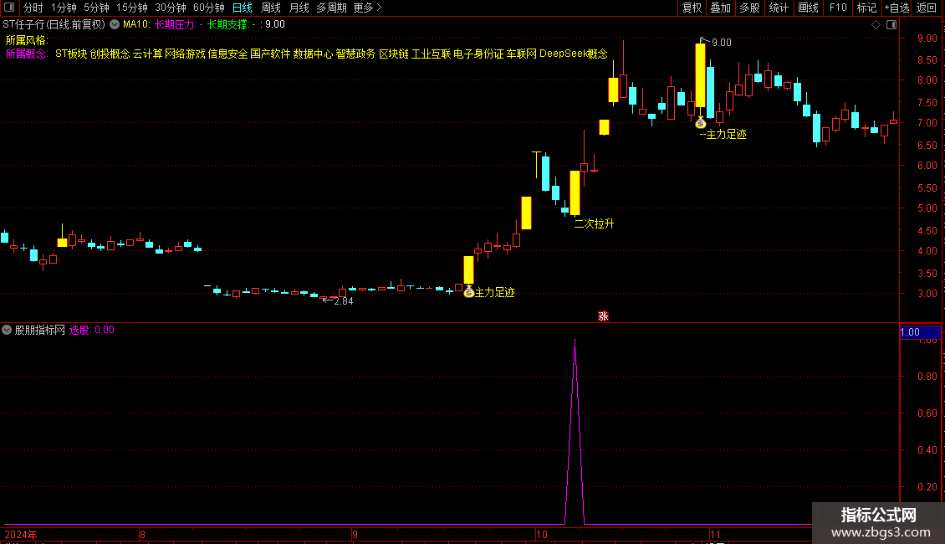Viewport: 945px width, 544px height.
Task: Click the 云计算 concept label
Action: coord(148,54)
